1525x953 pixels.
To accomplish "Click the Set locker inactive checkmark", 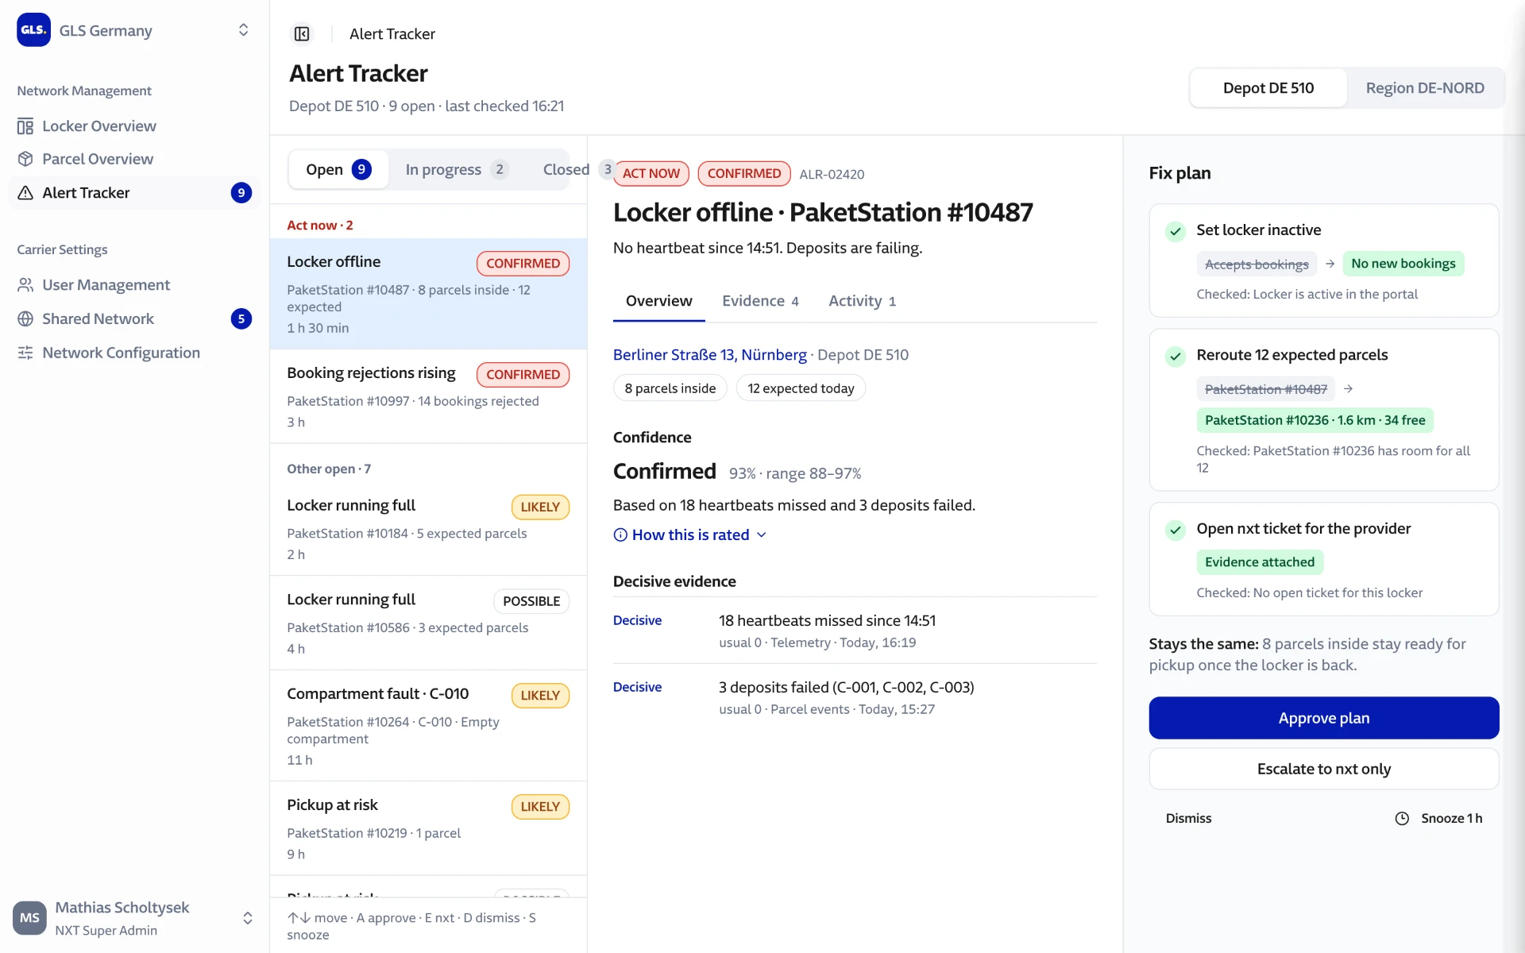I will coord(1176,231).
